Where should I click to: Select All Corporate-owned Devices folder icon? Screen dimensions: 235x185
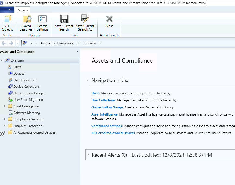tap(10, 132)
